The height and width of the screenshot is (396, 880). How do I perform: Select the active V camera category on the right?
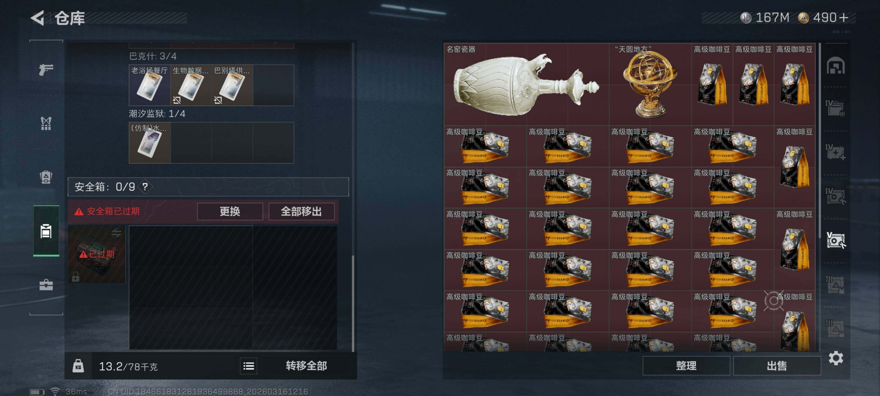836,240
